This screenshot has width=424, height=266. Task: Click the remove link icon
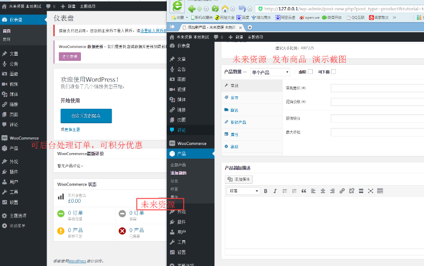351,191
